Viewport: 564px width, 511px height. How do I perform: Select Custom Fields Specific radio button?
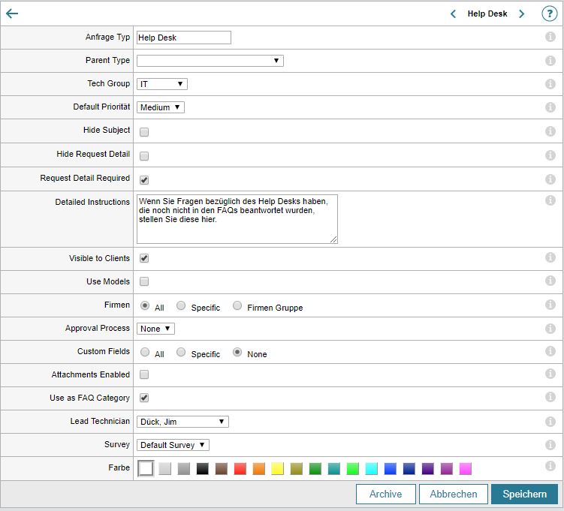(x=181, y=352)
